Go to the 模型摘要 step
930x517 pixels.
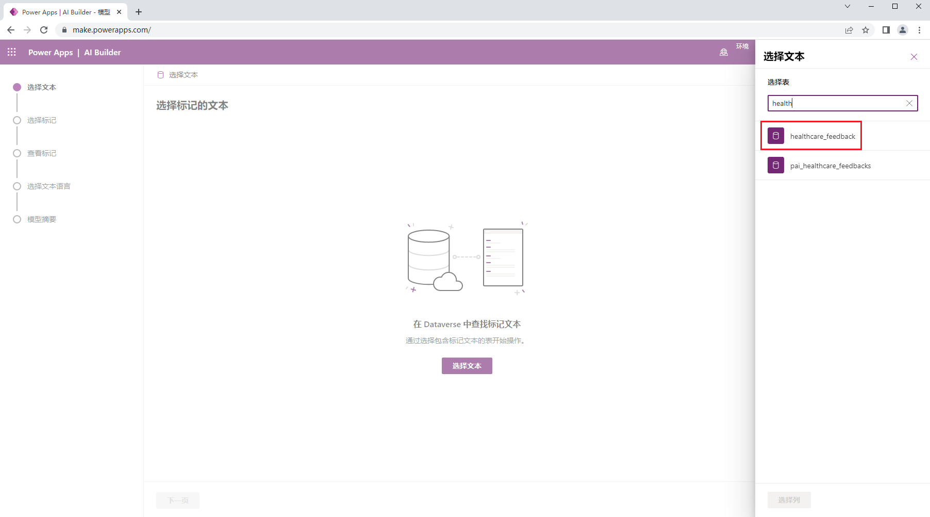[x=42, y=219]
